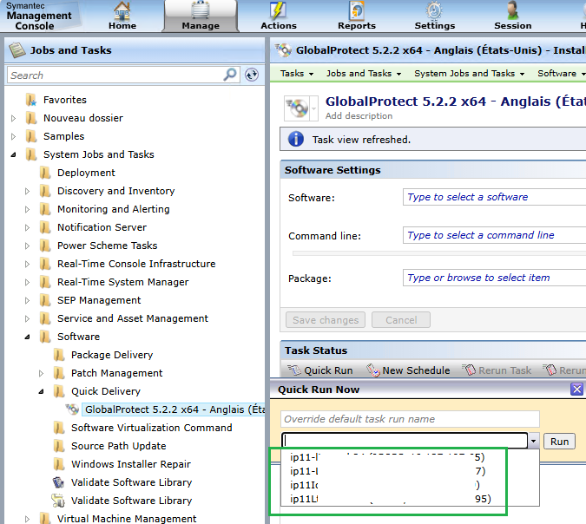
Task: Click the large task disc icon beside the title
Action: tap(297, 108)
